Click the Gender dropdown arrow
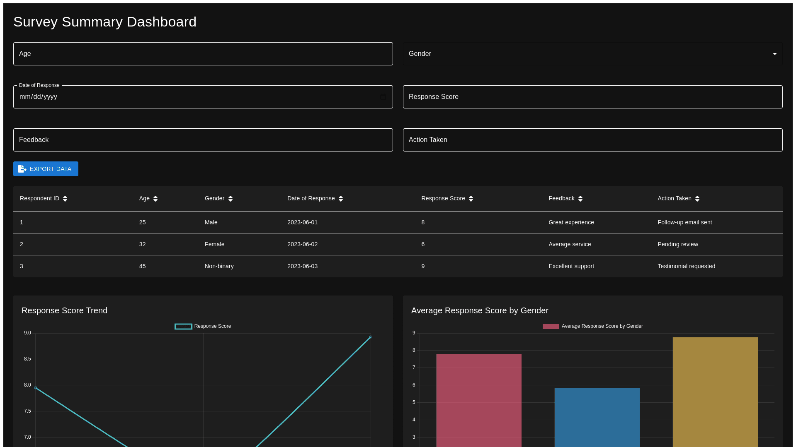The image size is (796, 447). point(774,54)
